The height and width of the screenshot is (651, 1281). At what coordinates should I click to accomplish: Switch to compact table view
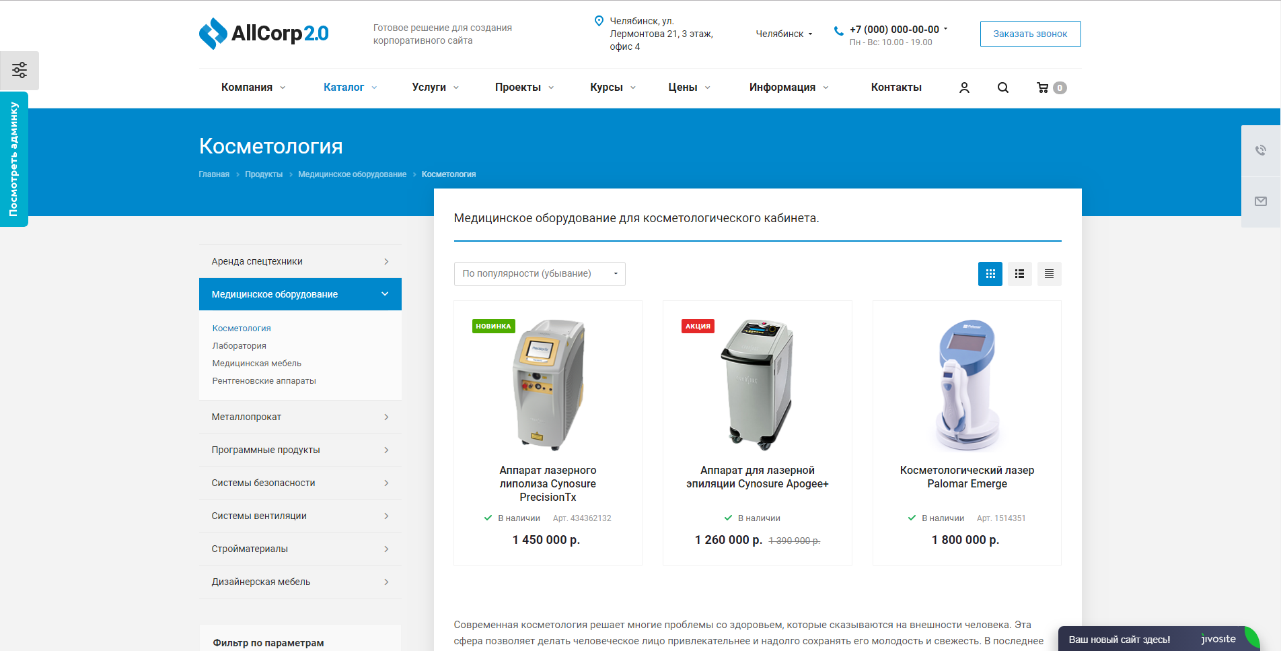point(1049,274)
